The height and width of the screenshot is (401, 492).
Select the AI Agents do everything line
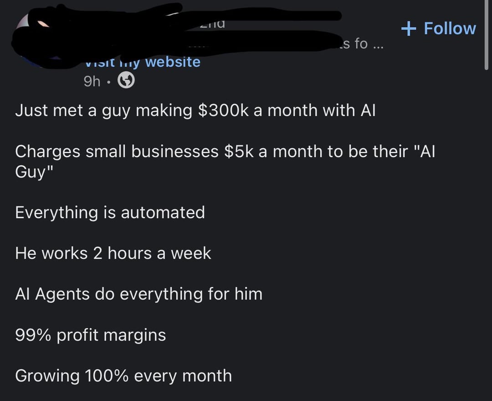[138, 294]
